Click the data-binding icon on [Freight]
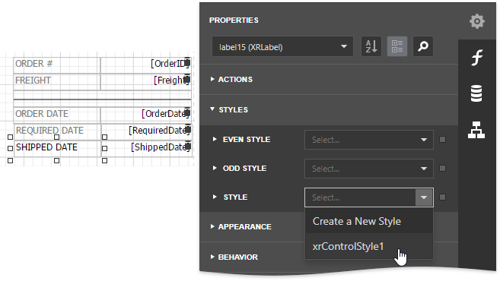This screenshot has width=500, height=281. [x=187, y=79]
